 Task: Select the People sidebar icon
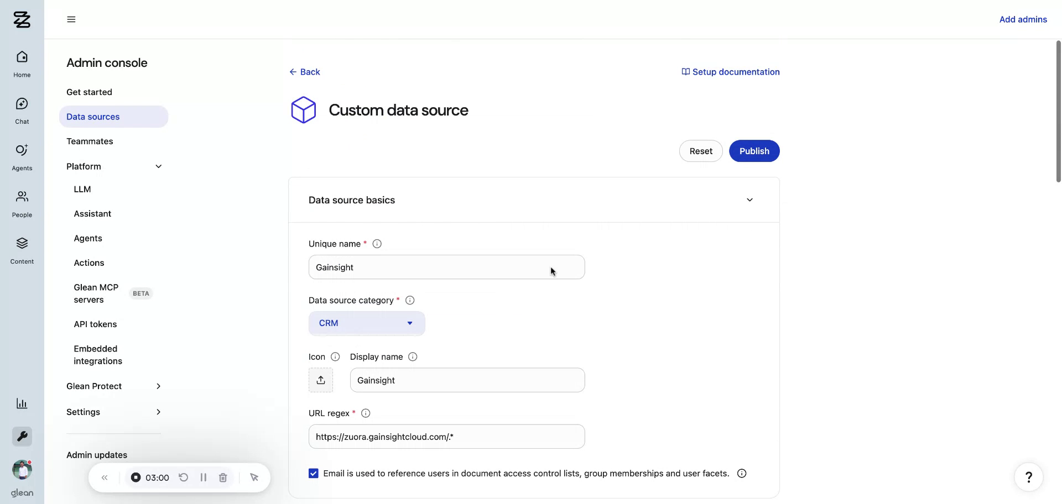(22, 202)
